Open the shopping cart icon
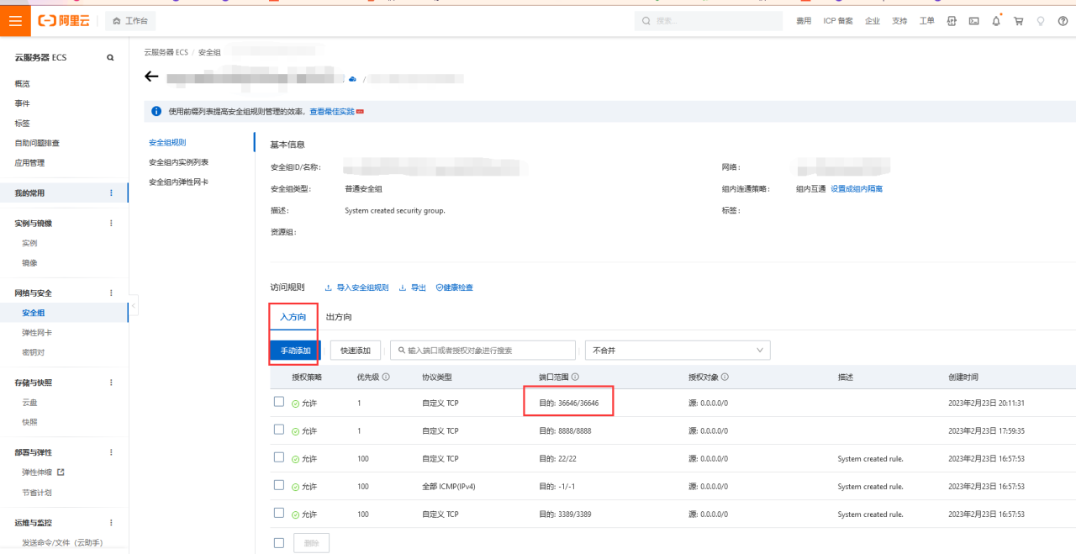1076x554 pixels. (x=1018, y=21)
